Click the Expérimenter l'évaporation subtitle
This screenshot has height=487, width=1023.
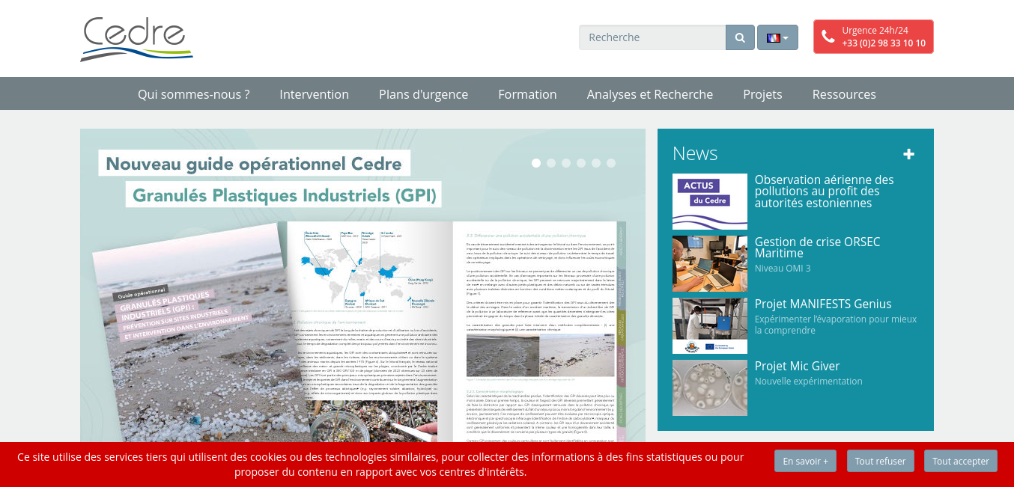pos(836,325)
